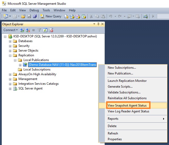The width and height of the screenshot is (169, 145).
Task: Click the Open File folder icon
Action: 23,16
